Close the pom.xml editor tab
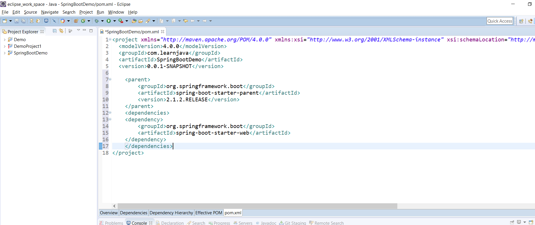Image resolution: width=535 pixels, height=225 pixels. [163, 32]
